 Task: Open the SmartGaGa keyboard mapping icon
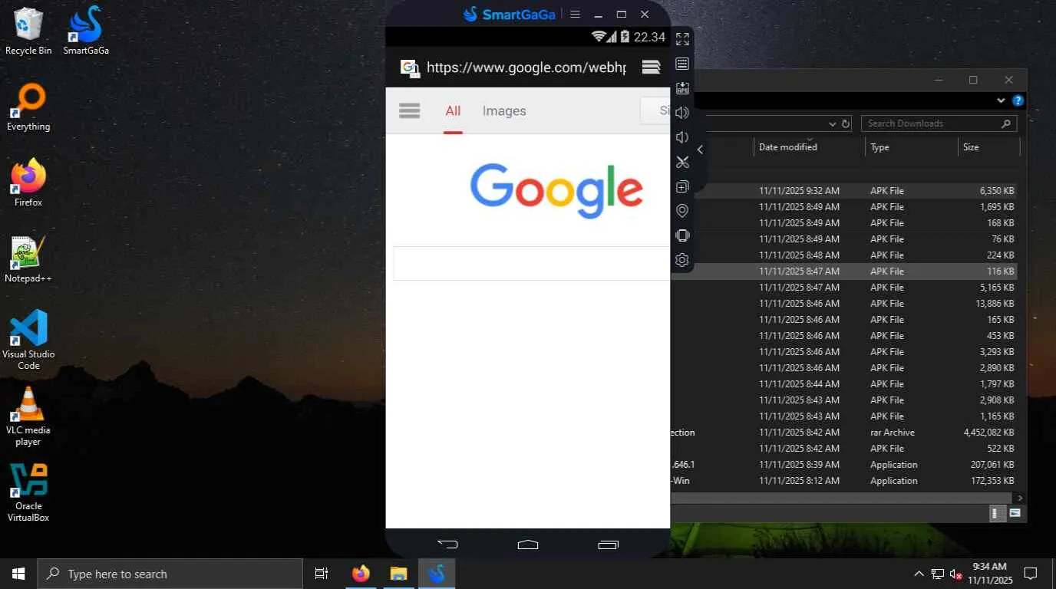(682, 64)
